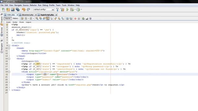The height and width of the screenshot is (111, 198).
Task: Click the Profile Project clock icon
Action: 78,10
